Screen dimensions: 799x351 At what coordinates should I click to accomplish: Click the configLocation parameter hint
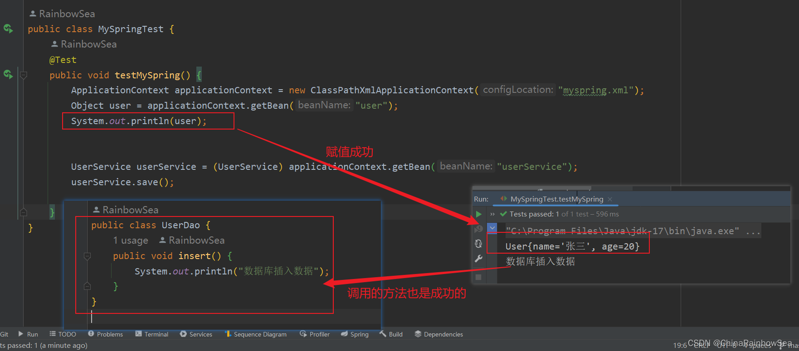click(518, 90)
